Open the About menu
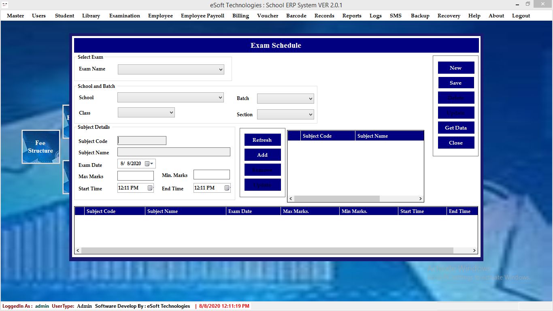Viewport: 553px width, 311px height. tap(496, 16)
